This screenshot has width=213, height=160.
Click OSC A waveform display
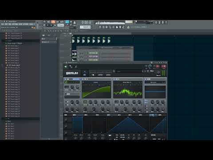96,92
